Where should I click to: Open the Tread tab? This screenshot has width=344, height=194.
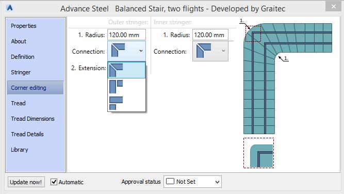[18, 103]
